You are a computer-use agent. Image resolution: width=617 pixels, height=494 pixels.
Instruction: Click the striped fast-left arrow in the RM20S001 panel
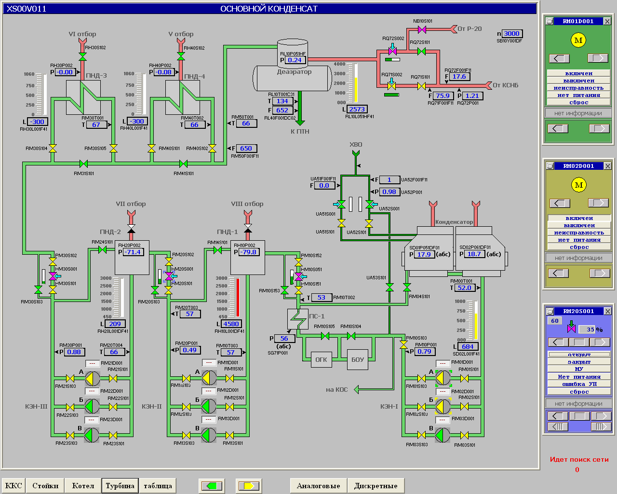click(x=558, y=426)
